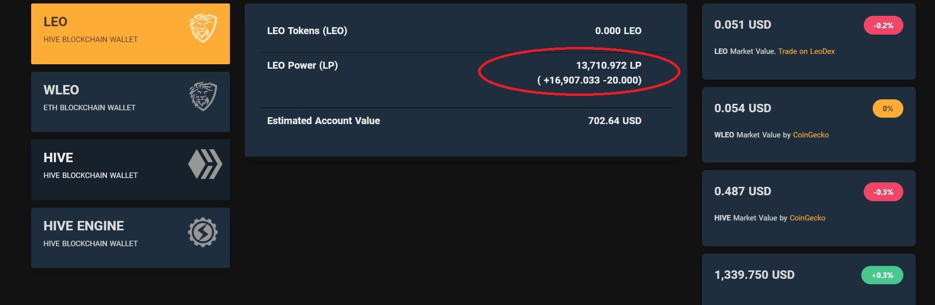Image resolution: width=935 pixels, height=305 pixels.
Task: Open the HIVE ENGINE wallet tab
Action: [131, 238]
